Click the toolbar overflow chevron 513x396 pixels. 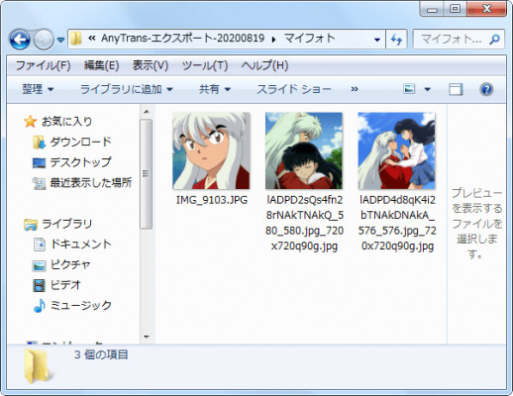pyautogui.click(x=355, y=89)
